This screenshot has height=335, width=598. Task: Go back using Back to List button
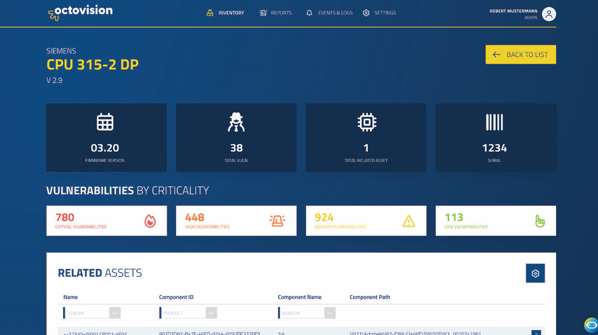[520, 55]
